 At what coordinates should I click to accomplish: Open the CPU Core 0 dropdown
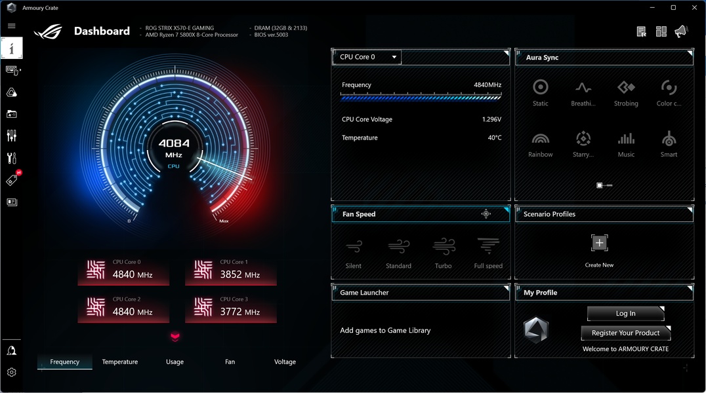(367, 58)
